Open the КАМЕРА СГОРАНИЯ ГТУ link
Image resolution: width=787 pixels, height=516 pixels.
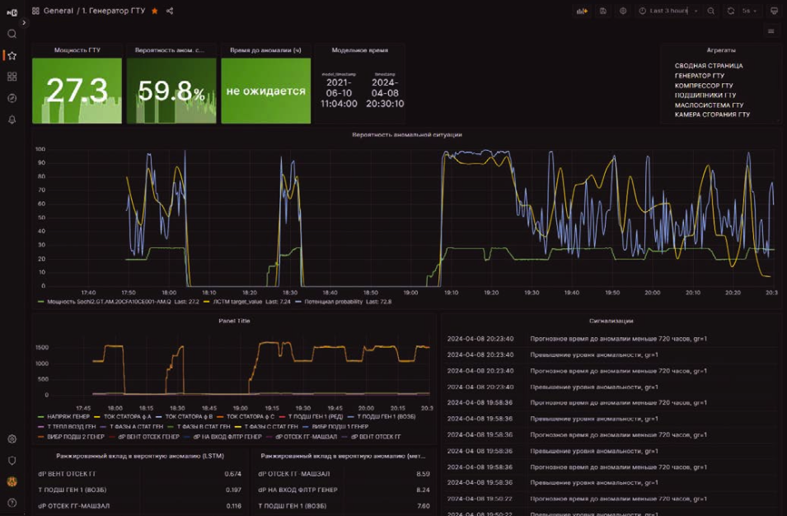[712, 115]
